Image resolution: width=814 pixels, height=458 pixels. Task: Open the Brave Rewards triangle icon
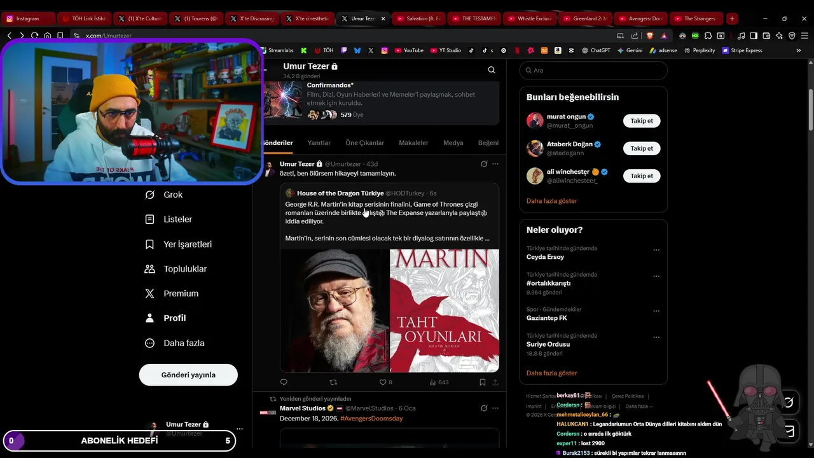(664, 36)
